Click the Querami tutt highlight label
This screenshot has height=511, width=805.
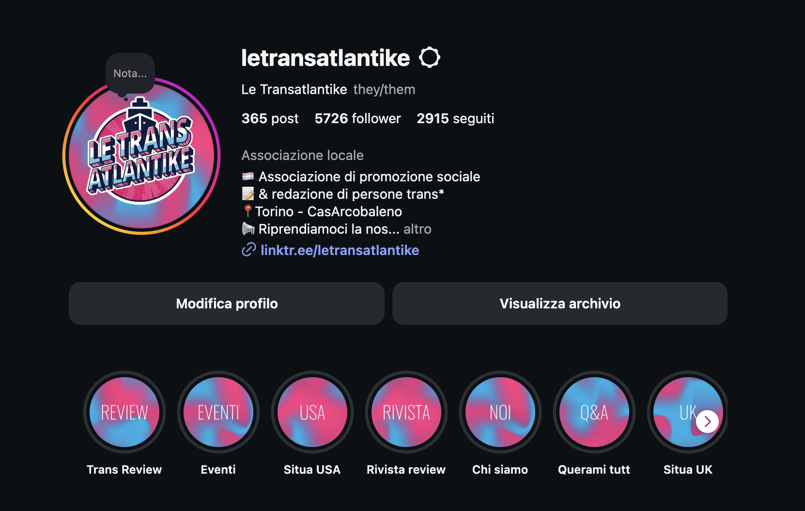coord(594,469)
